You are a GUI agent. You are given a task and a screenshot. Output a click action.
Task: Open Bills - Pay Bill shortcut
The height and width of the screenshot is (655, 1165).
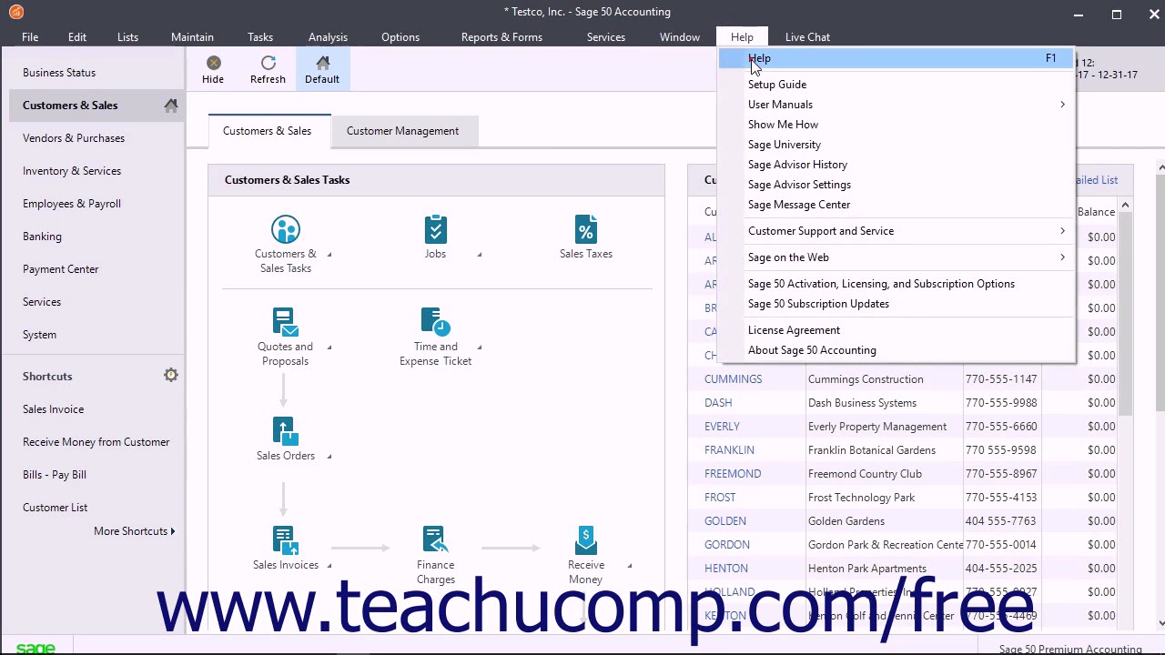pos(55,475)
